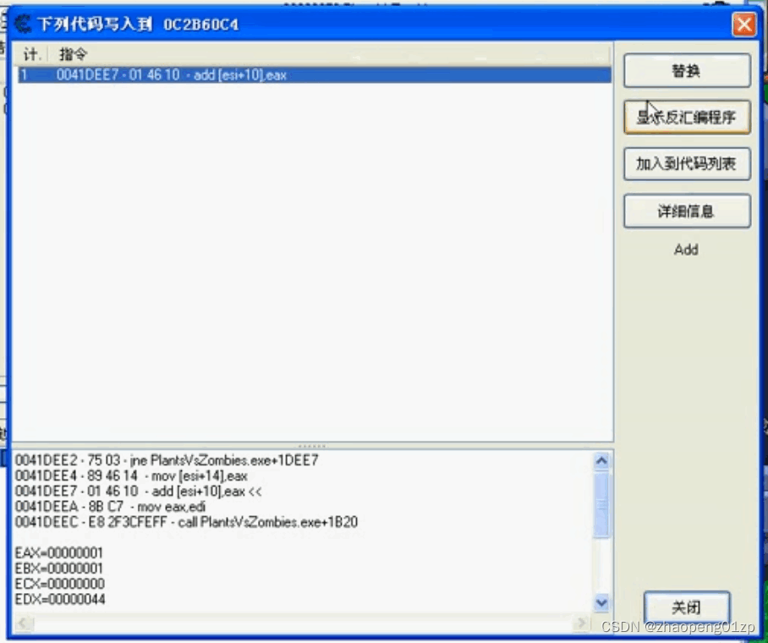The width and height of the screenshot is (768, 643).
Task: Click the vertical scrollbar thumb in info pane
Action: [601, 504]
